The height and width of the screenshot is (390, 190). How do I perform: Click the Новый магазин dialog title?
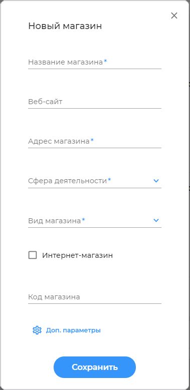pyautogui.click(x=65, y=26)
